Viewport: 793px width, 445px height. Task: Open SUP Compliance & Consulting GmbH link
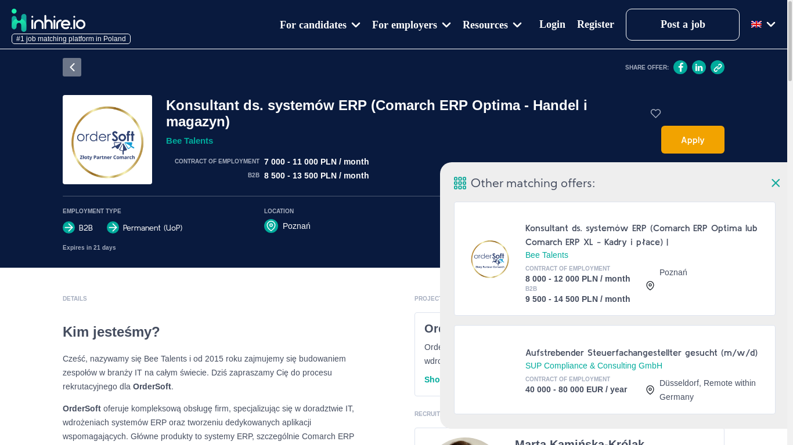coord(594,366)
